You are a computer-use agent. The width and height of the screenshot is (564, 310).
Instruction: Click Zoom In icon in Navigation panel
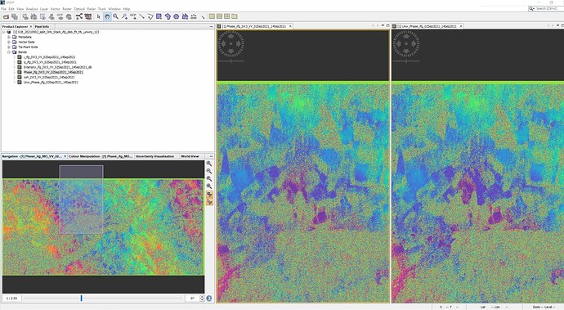tap(209, 164)
